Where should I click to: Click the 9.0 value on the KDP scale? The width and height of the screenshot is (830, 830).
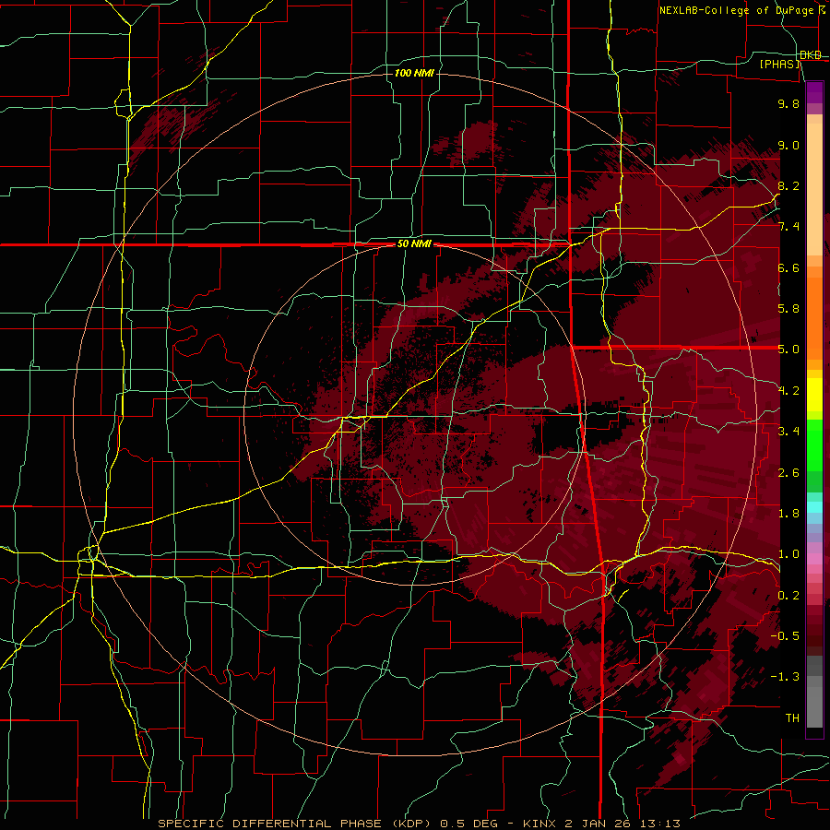788,145
